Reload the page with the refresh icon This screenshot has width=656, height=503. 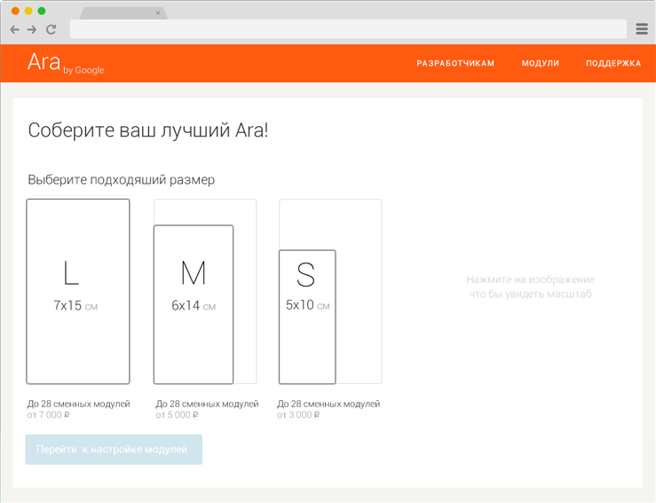click(x=51, y=29)
